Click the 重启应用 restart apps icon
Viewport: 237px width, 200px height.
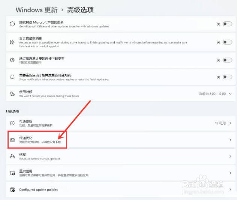12,173
